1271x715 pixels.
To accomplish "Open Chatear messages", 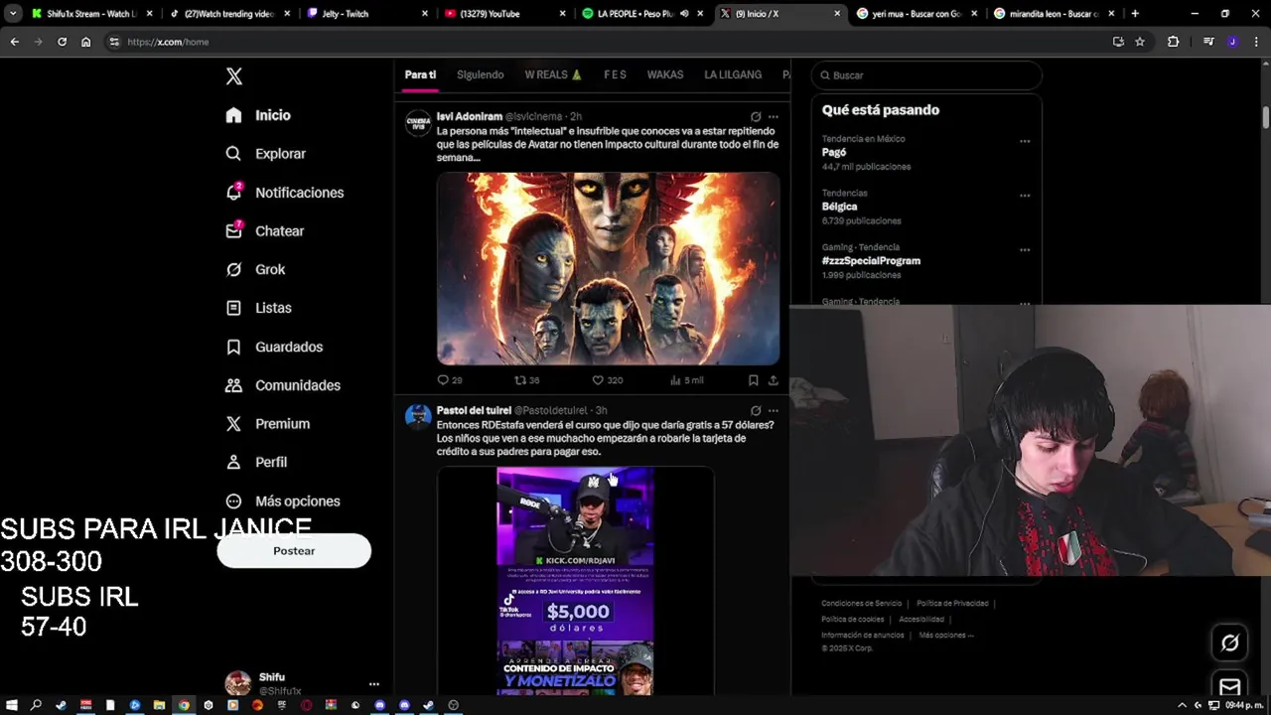I will [264, 231].
